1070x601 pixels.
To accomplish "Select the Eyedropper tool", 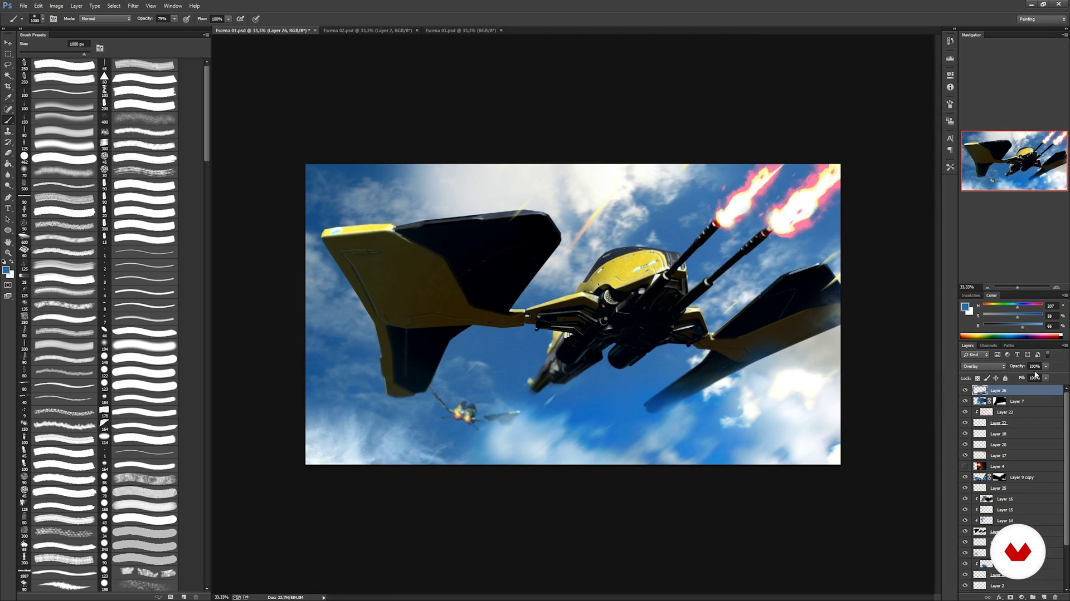I will [x=8, y=98].
